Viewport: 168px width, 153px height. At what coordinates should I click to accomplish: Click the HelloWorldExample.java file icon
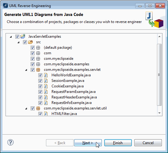(x=46, y=75)
